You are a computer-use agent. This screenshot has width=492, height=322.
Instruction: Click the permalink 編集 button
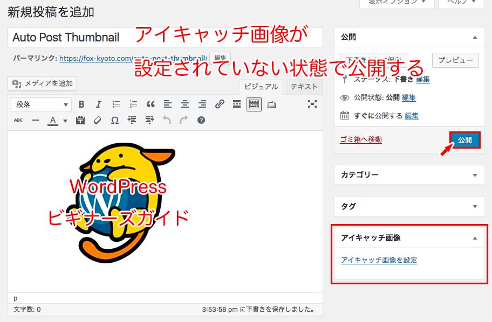coord(220,58)
